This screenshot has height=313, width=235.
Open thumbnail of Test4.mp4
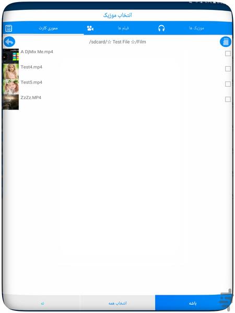pyautogui.click(x=10, y=71)
